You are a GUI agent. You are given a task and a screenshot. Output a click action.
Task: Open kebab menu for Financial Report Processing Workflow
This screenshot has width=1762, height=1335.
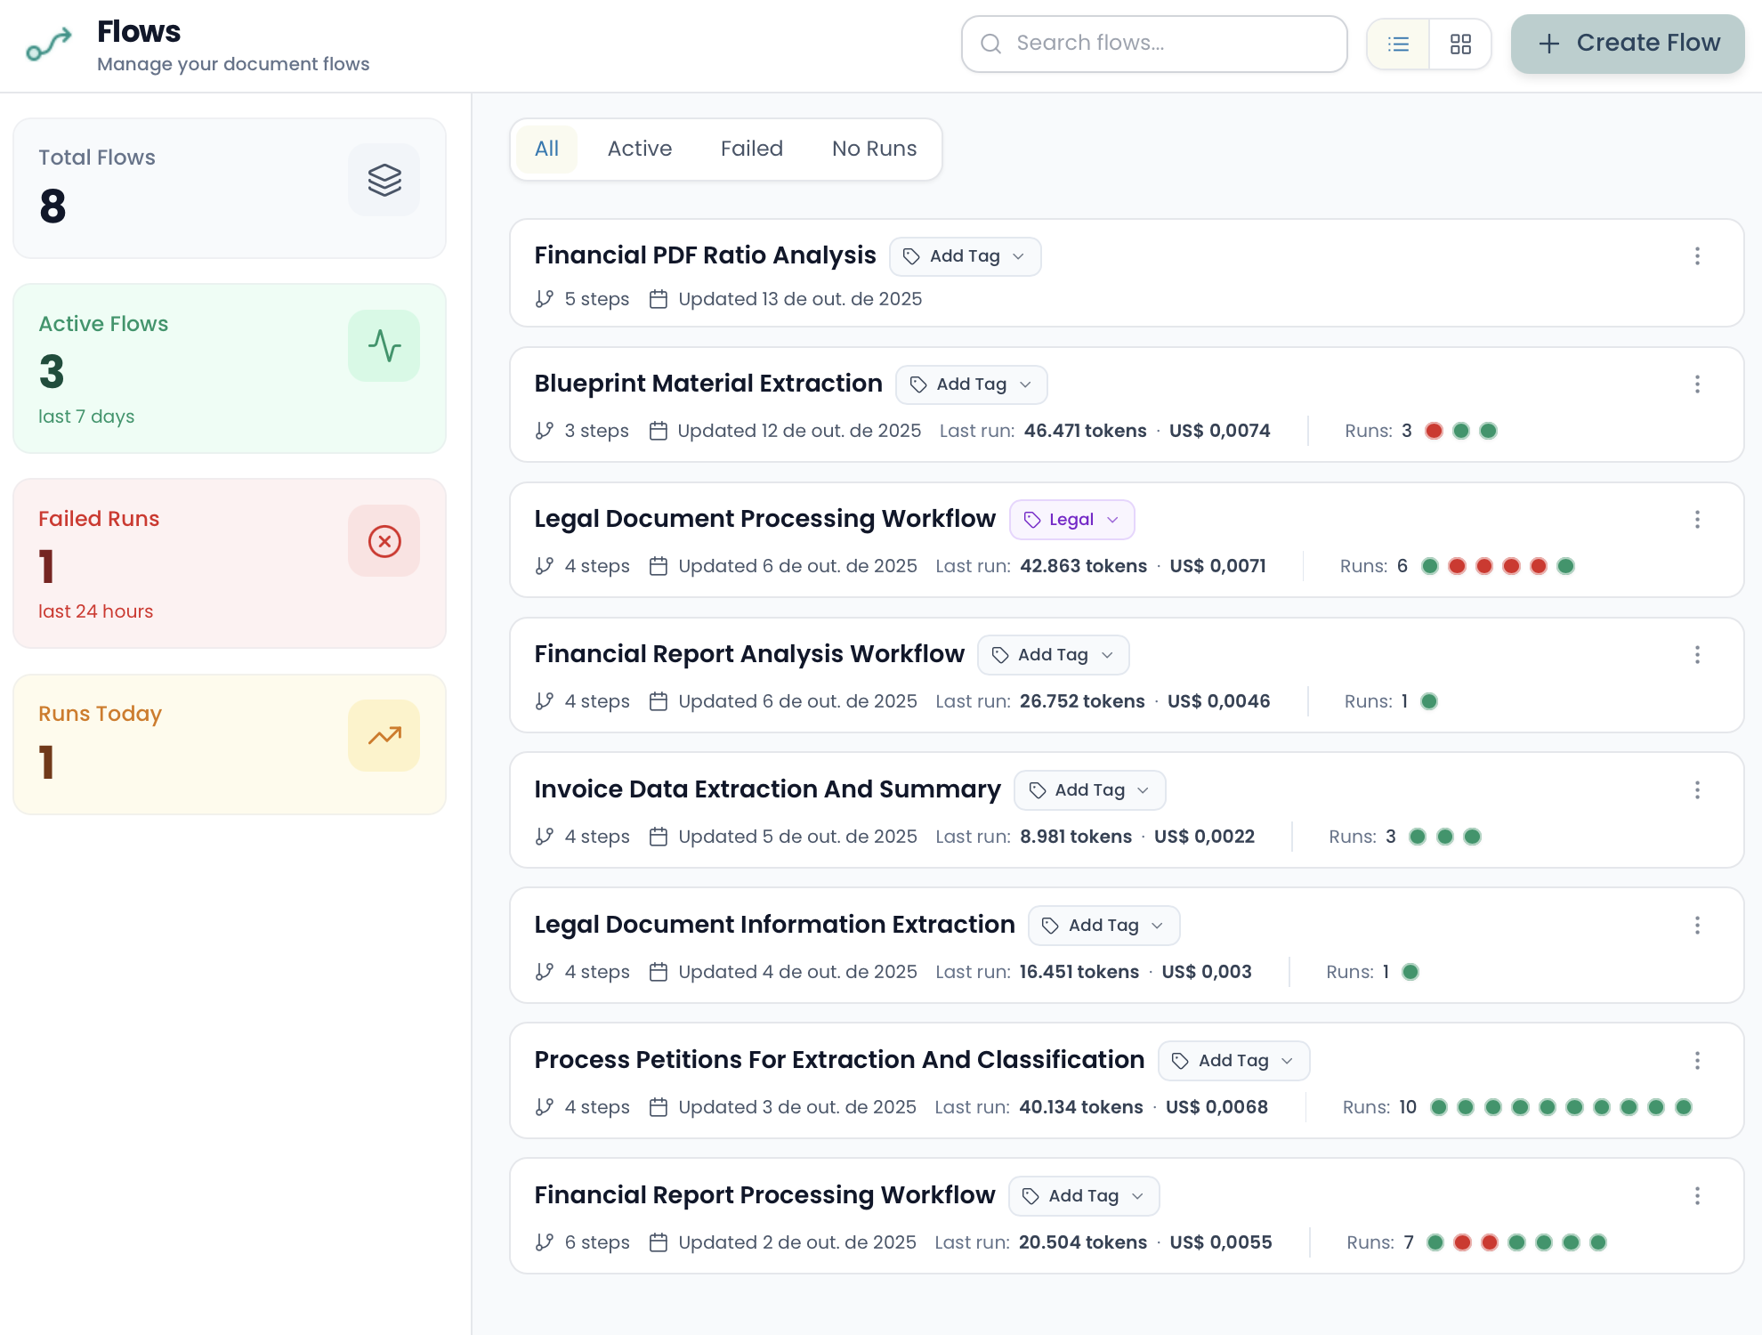tap(1697, 1196)
